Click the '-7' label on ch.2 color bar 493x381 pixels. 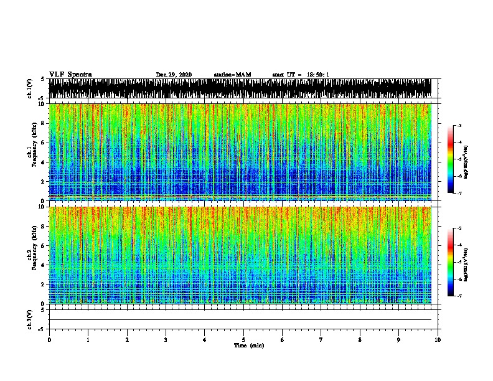tap(459, 296)
